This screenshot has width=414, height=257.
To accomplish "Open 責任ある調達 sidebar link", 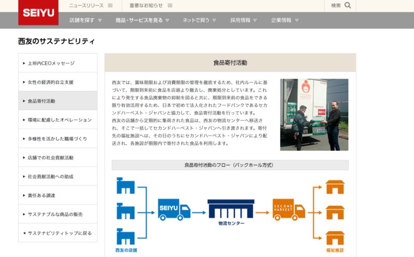I will pos(58,195).
